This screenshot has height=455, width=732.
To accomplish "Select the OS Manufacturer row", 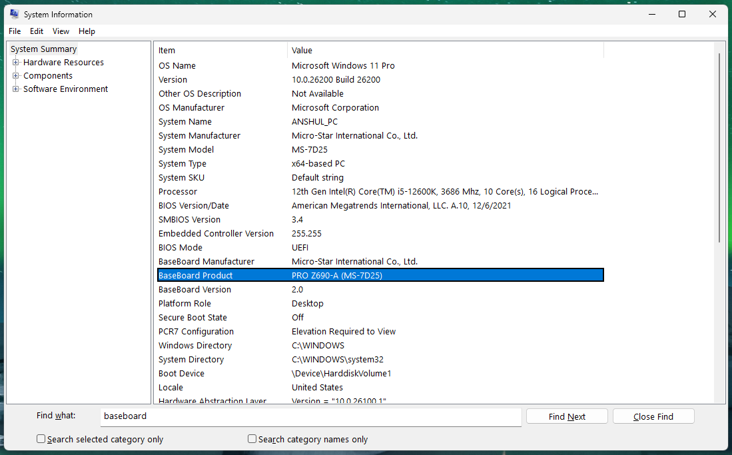I will click(380, 107).
